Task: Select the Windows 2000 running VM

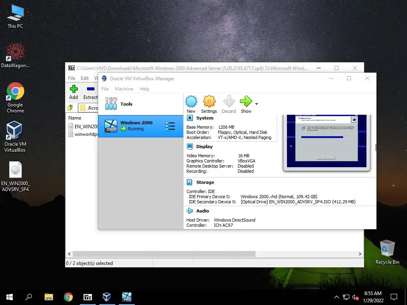Action: pyautogui.click(x=140, y=126)
